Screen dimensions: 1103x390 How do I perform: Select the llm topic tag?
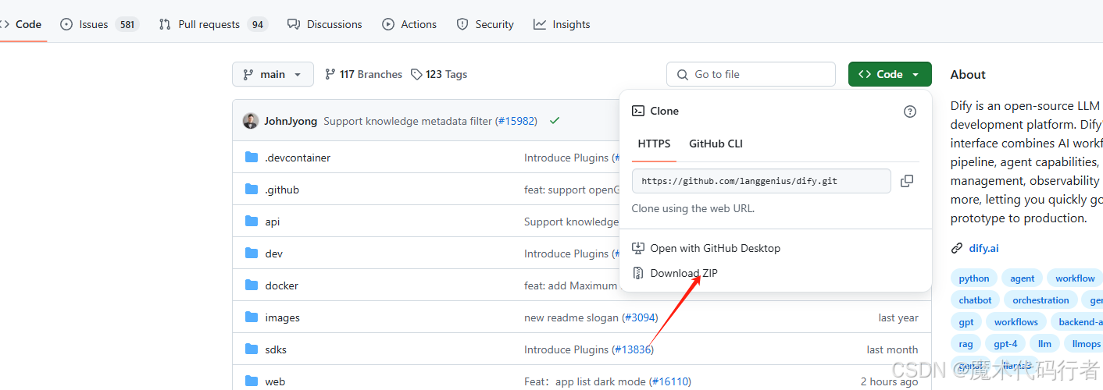(1044, 344)
